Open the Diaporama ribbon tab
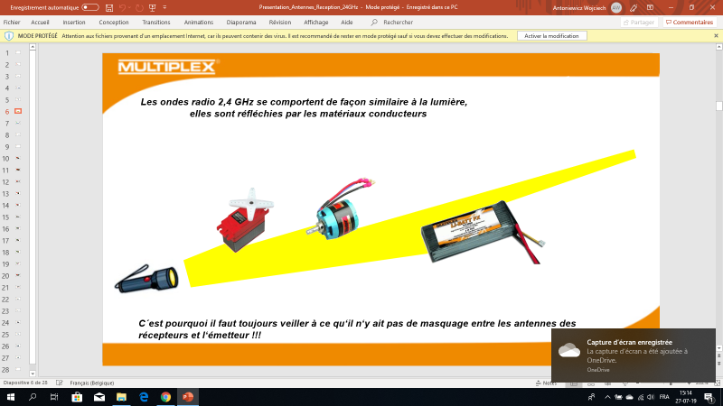 [241, 21]
